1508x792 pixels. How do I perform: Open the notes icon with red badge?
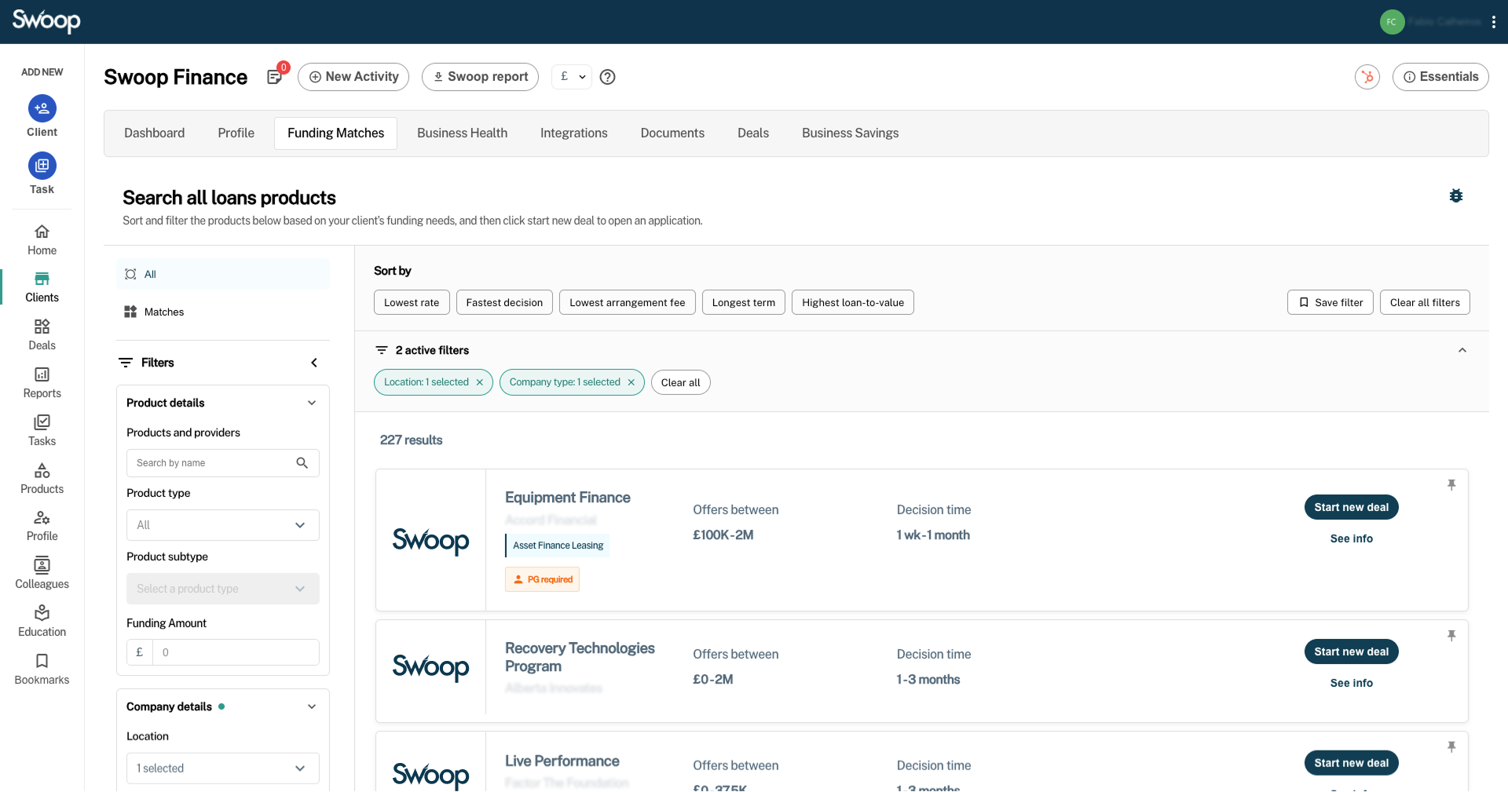pos(274,77)
